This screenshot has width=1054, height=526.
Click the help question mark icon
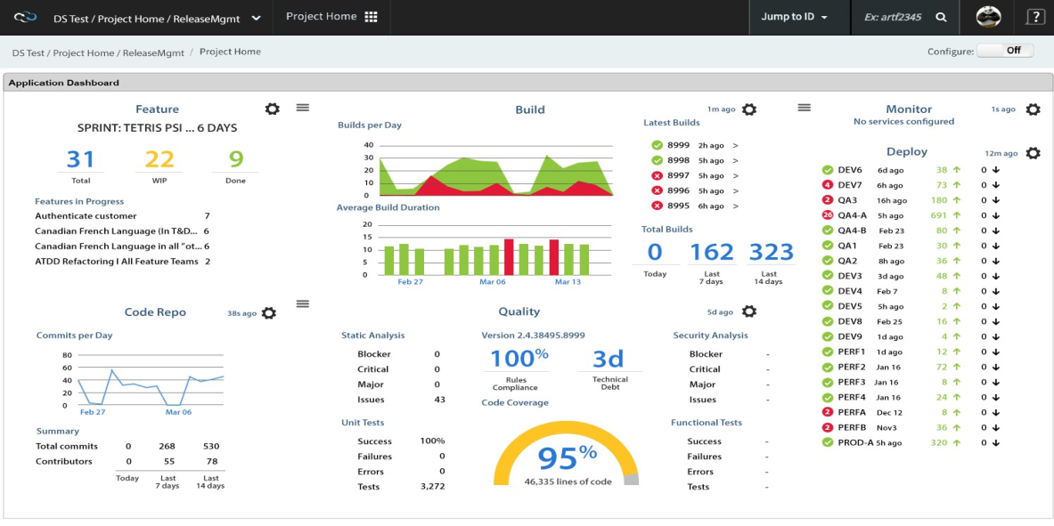[1034, 17]
